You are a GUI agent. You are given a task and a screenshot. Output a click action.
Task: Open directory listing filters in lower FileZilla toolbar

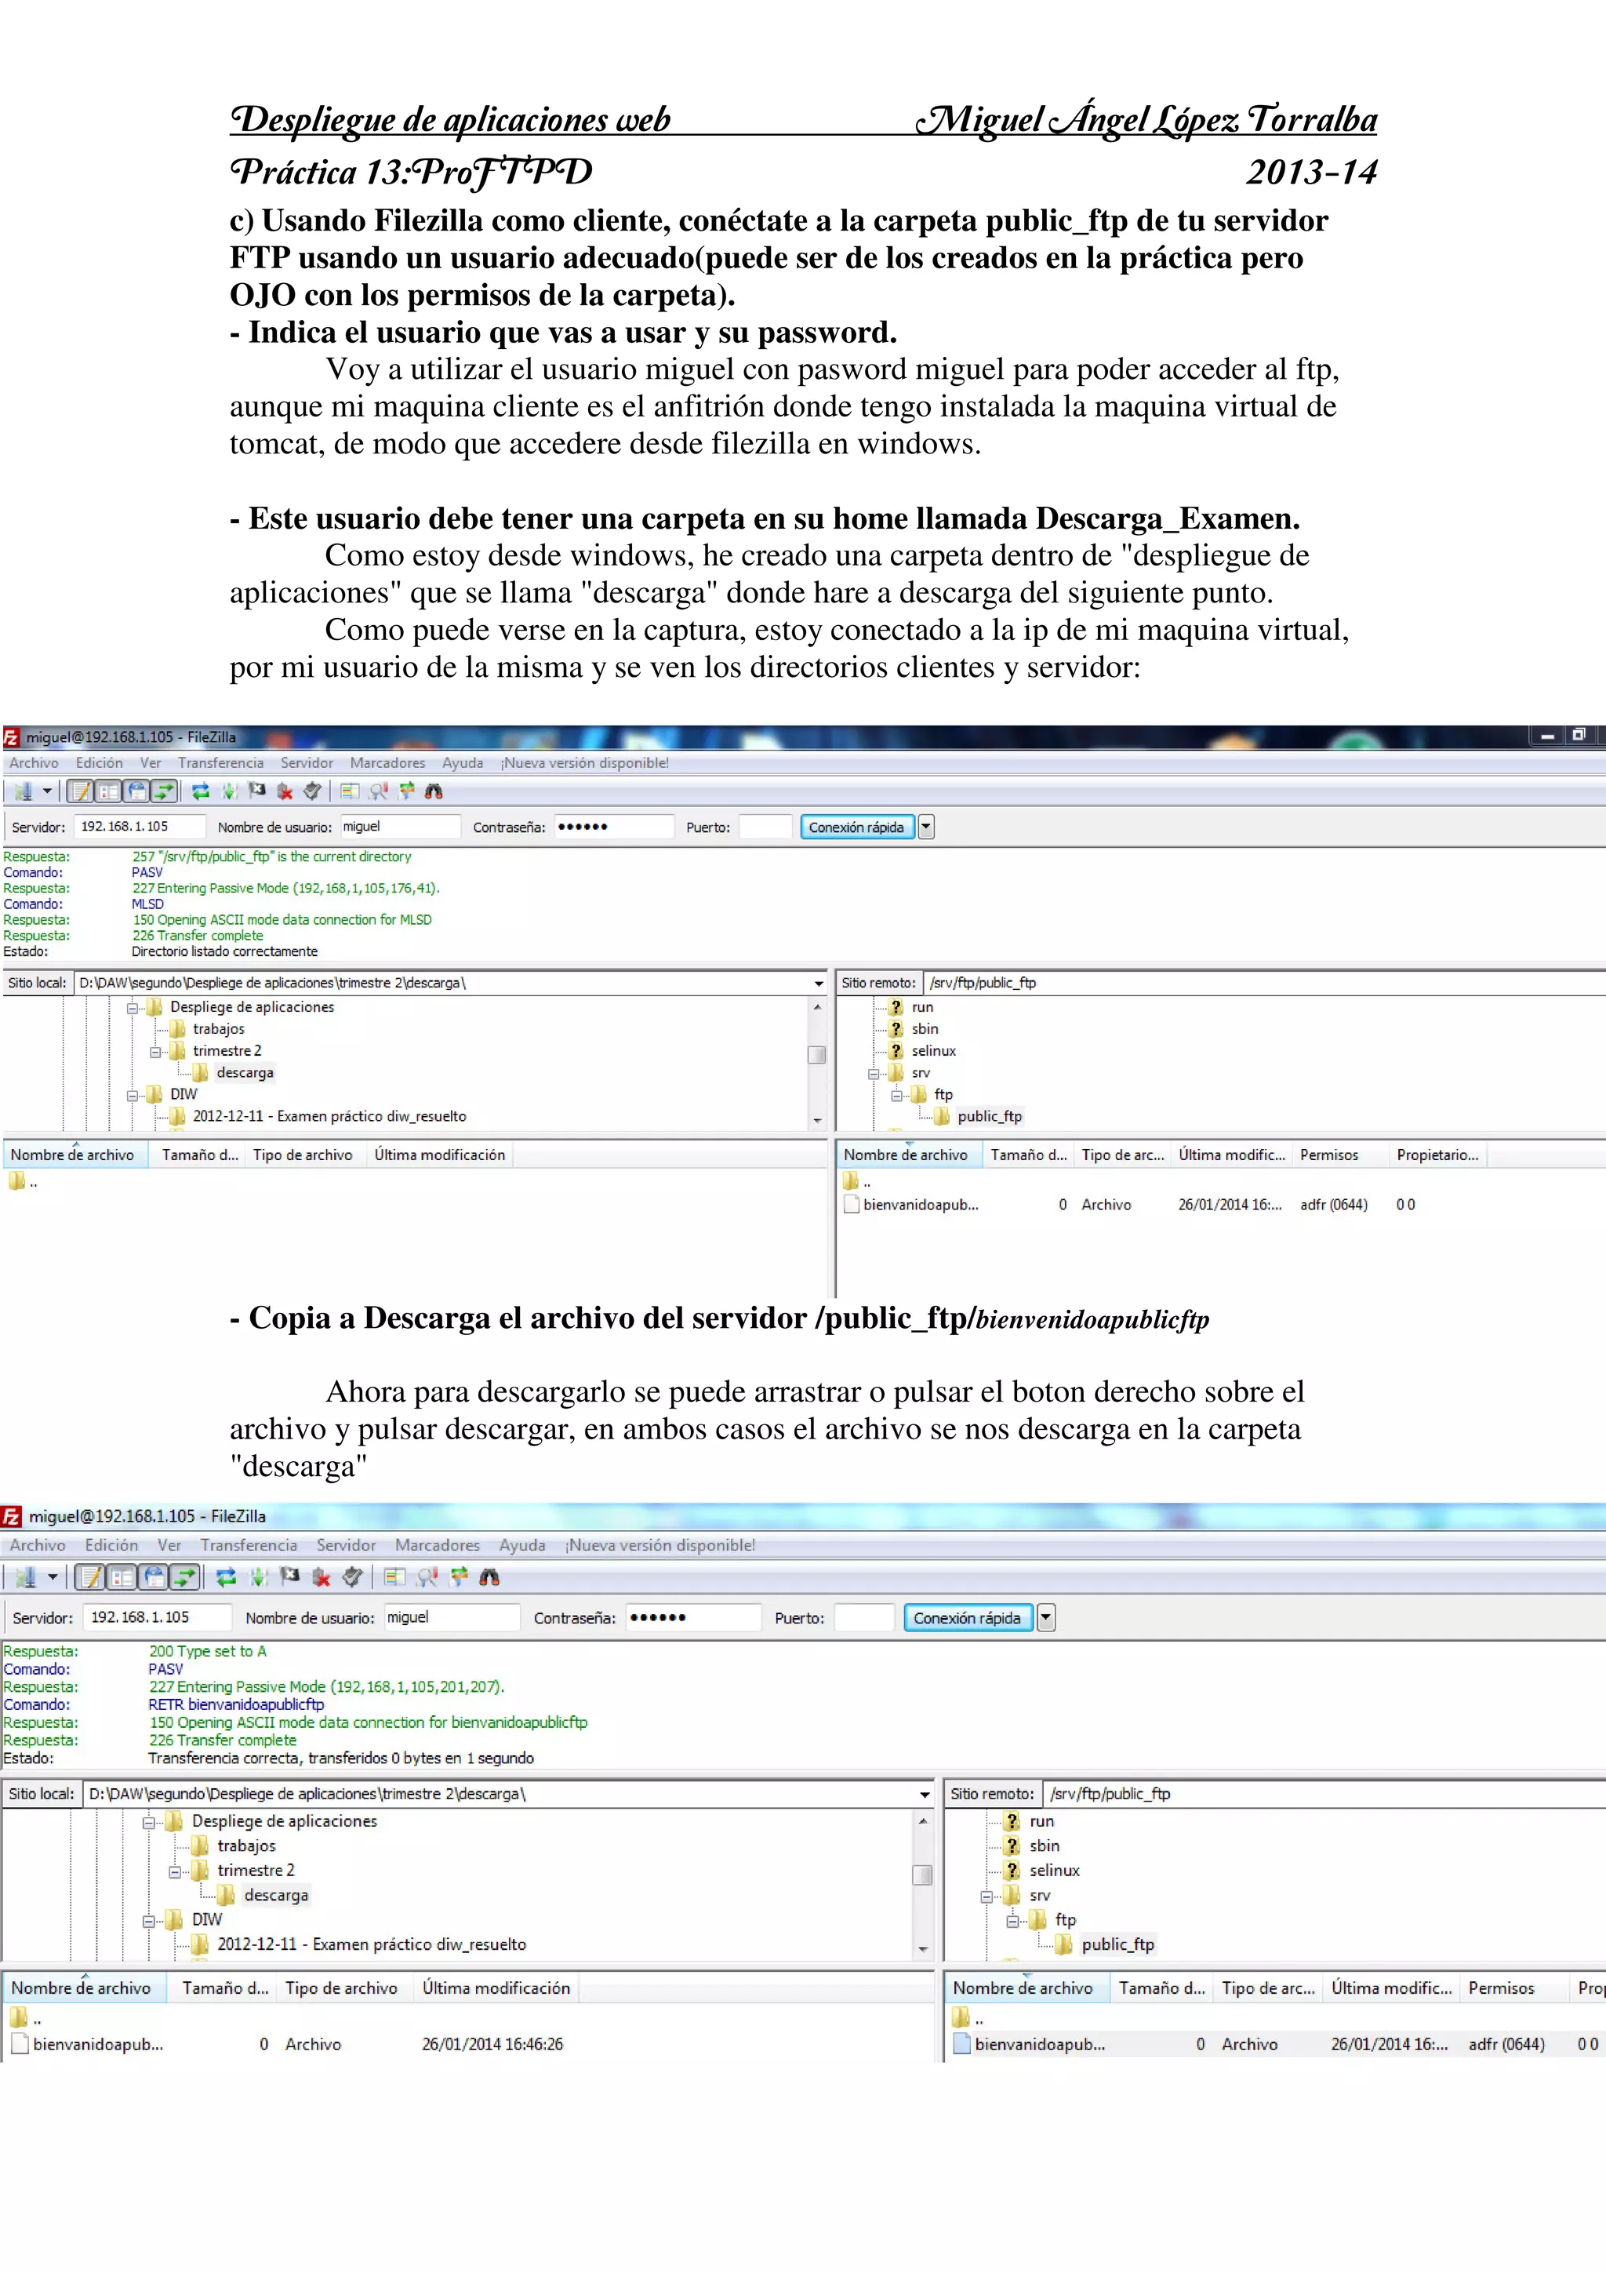394,1577
